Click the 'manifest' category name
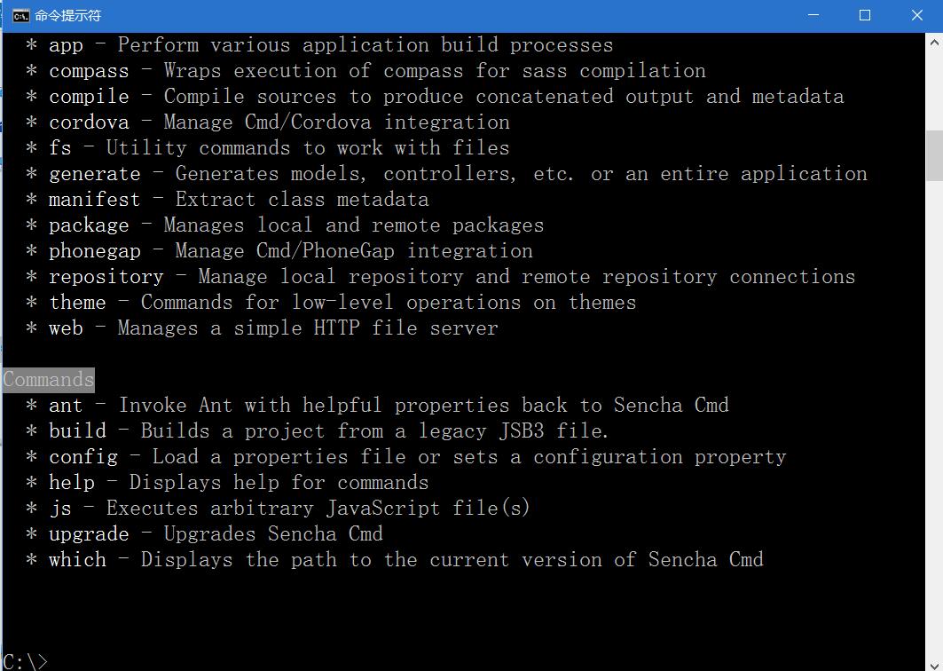The height and width of the screenshot is (671, 943). pos(94,199)
